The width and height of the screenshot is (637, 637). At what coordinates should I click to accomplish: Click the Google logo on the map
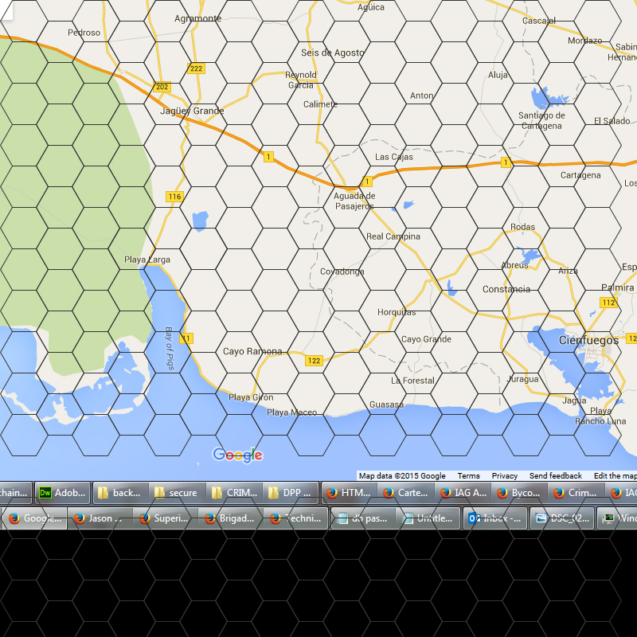tap(237, 455)
